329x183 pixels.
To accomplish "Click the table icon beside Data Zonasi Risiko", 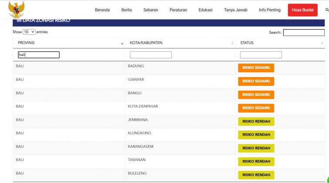I will click(x=19, y=20).
